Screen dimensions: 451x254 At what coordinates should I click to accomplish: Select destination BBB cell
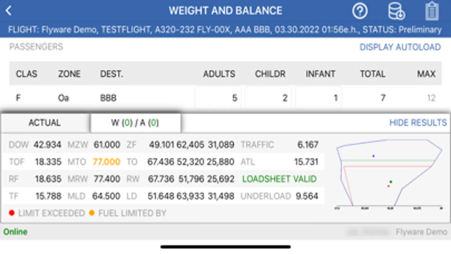tap(108, 98)
